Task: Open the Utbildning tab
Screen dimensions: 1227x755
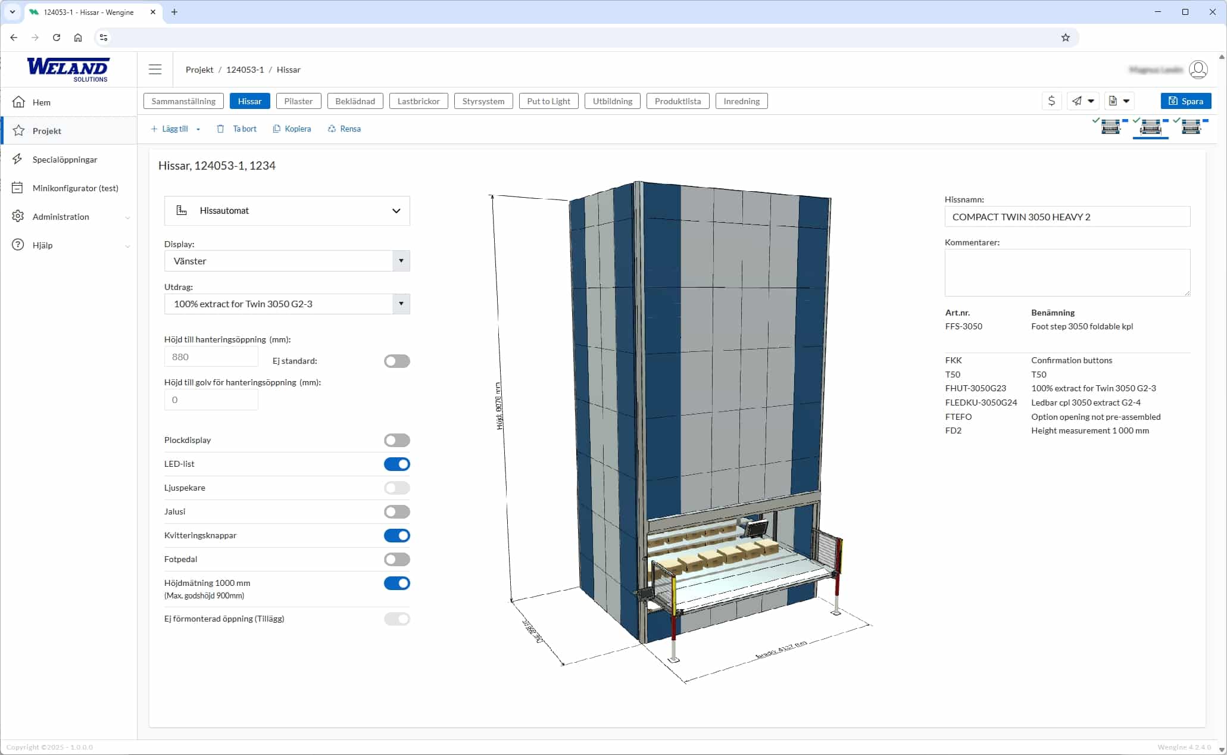Action: (x=613, y=101)
